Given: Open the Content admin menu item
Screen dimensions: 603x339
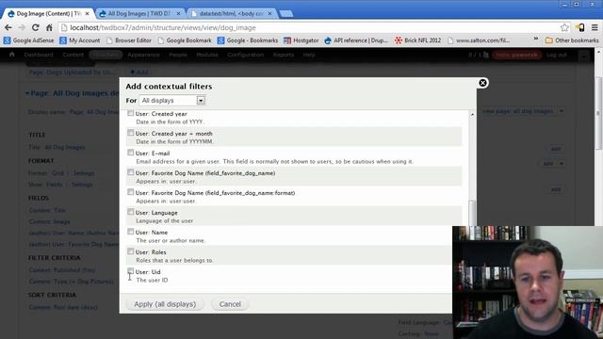Looking at the screenshot, I should 73,55.
